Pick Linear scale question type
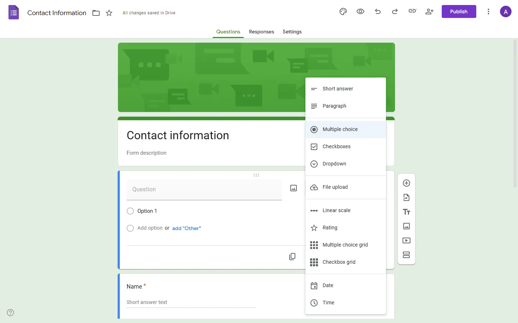 (336, 210)
